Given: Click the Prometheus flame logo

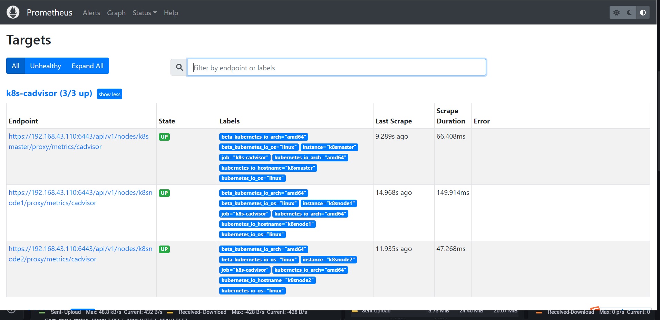Looking at the screenshot, I should (13, 12).
